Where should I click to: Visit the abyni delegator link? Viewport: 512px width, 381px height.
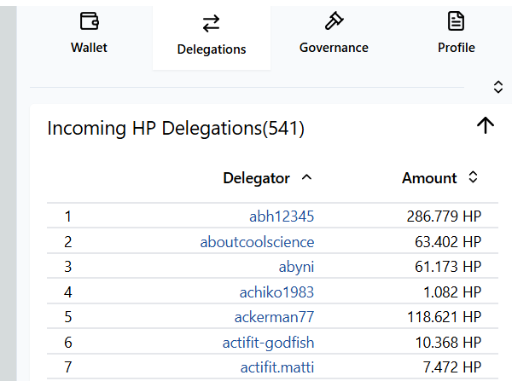[296, 267]
